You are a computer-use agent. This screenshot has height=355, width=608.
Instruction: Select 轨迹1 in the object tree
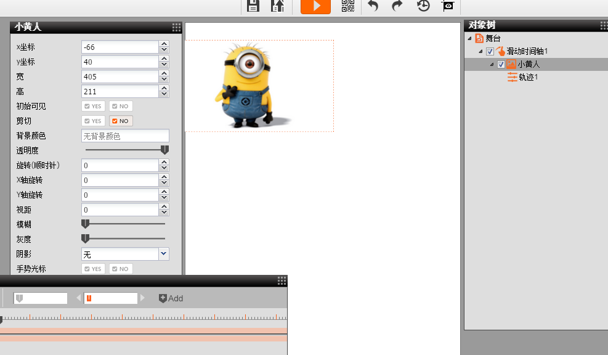pyautogui.click(x=528, y=77)
